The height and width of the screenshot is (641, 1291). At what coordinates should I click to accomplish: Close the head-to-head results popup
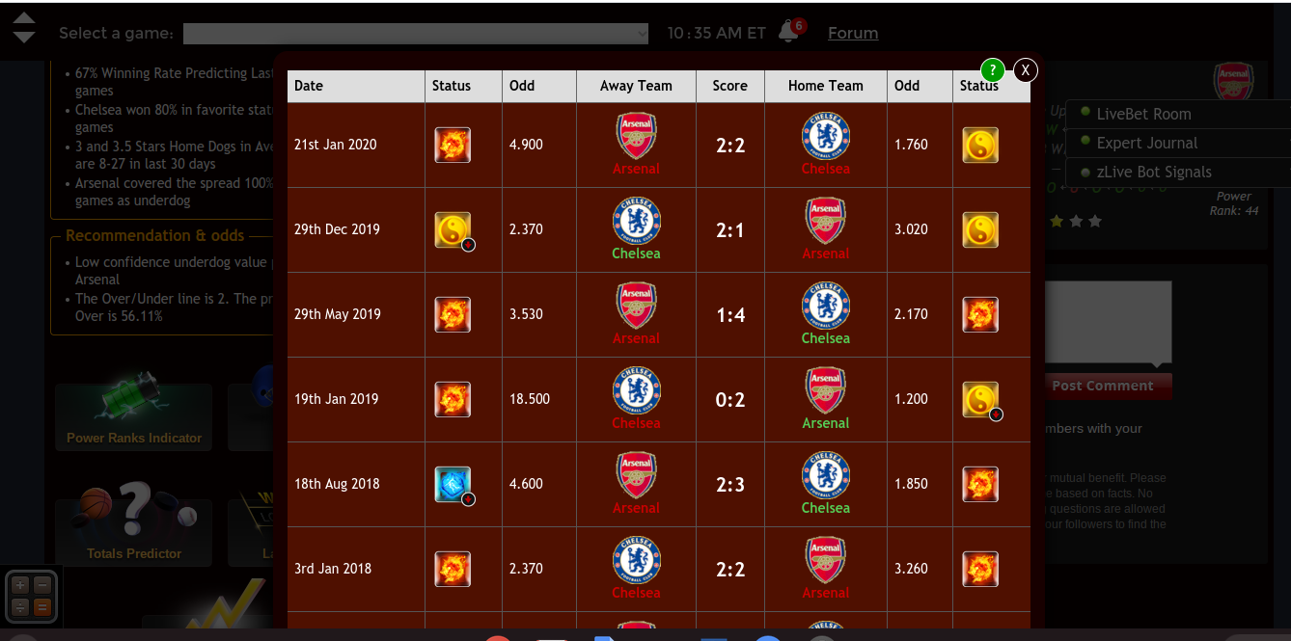1026,69
